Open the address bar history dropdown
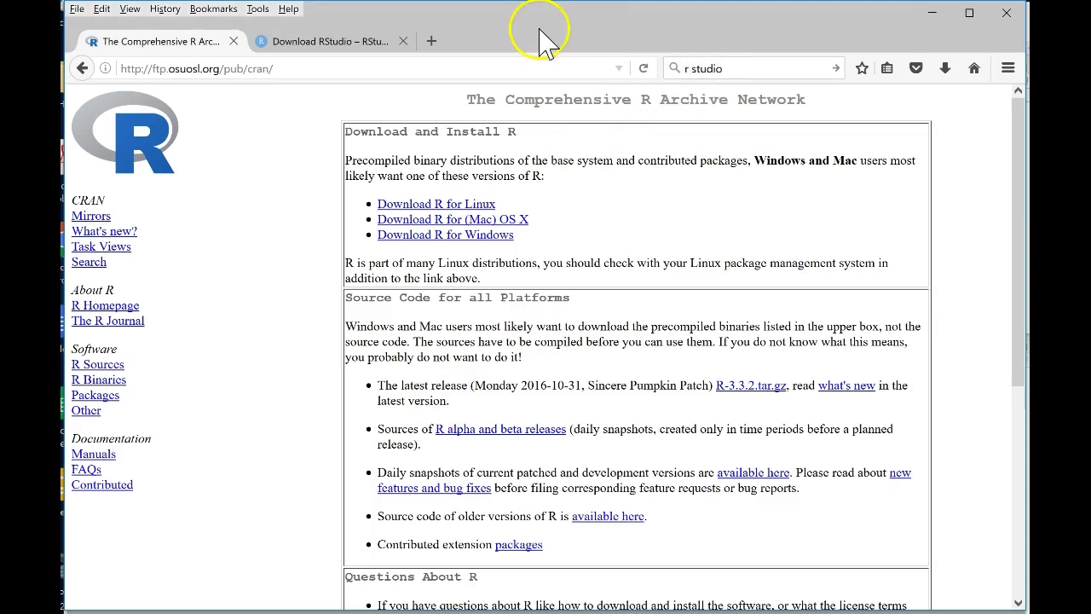This screenshot has height=614, width=1091. click(619, 68)
